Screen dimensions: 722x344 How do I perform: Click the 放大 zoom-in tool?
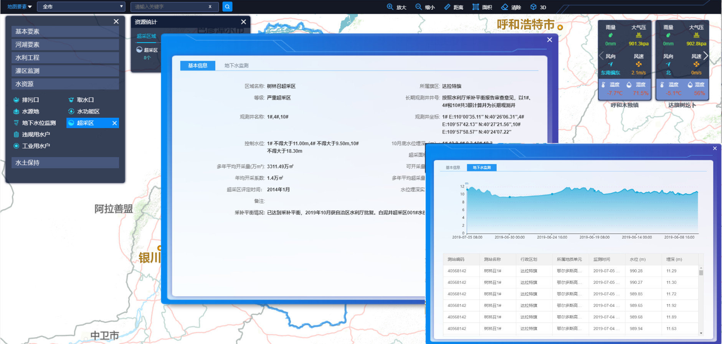point(396,7)
